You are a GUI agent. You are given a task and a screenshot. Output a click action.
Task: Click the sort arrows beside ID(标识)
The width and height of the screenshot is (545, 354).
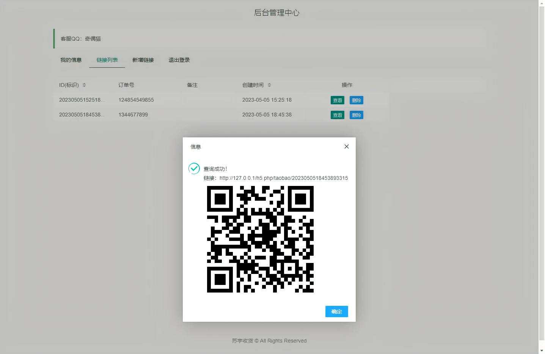click(84, 85)
